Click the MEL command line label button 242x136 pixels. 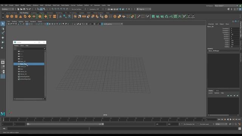[x=4, y=128]
